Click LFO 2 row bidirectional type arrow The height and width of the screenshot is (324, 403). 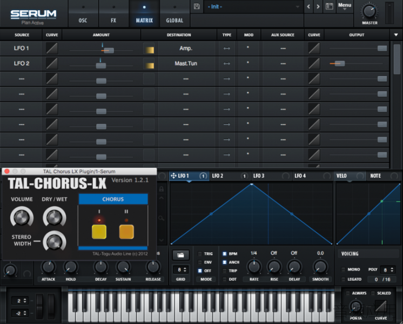coord(227,64)
